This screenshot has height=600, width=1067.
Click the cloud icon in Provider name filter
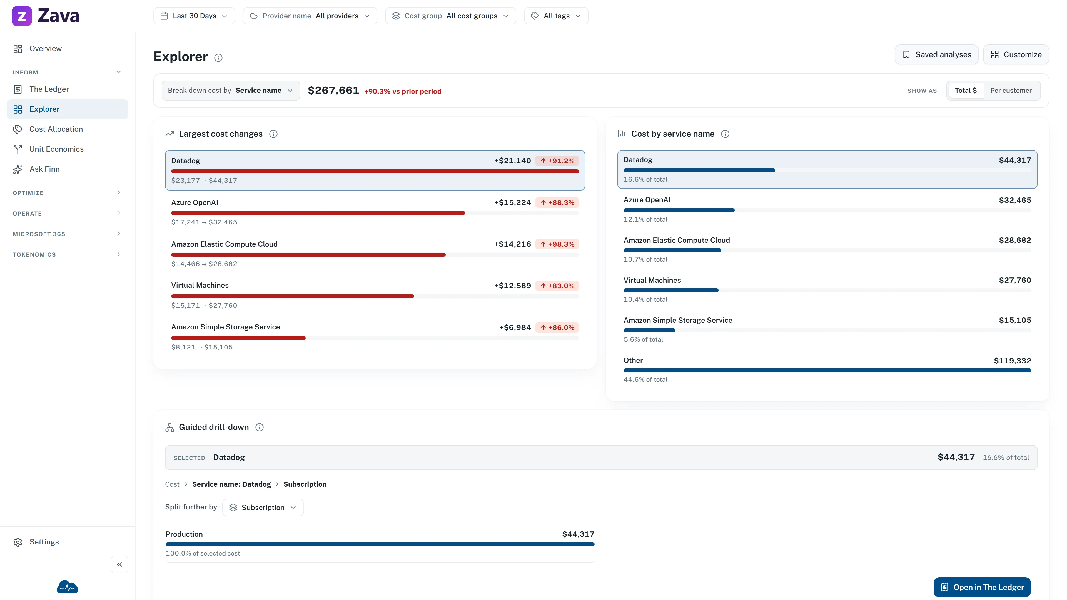(254, 16)
